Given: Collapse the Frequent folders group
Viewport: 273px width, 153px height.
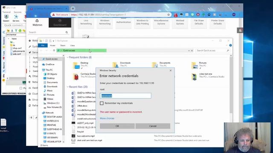Looking at the screenshot, I should click(68, 57).
